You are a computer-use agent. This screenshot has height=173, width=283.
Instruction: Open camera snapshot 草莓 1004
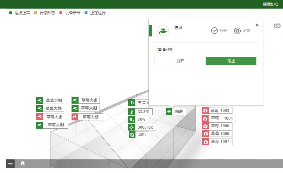(x=219, y=118)
